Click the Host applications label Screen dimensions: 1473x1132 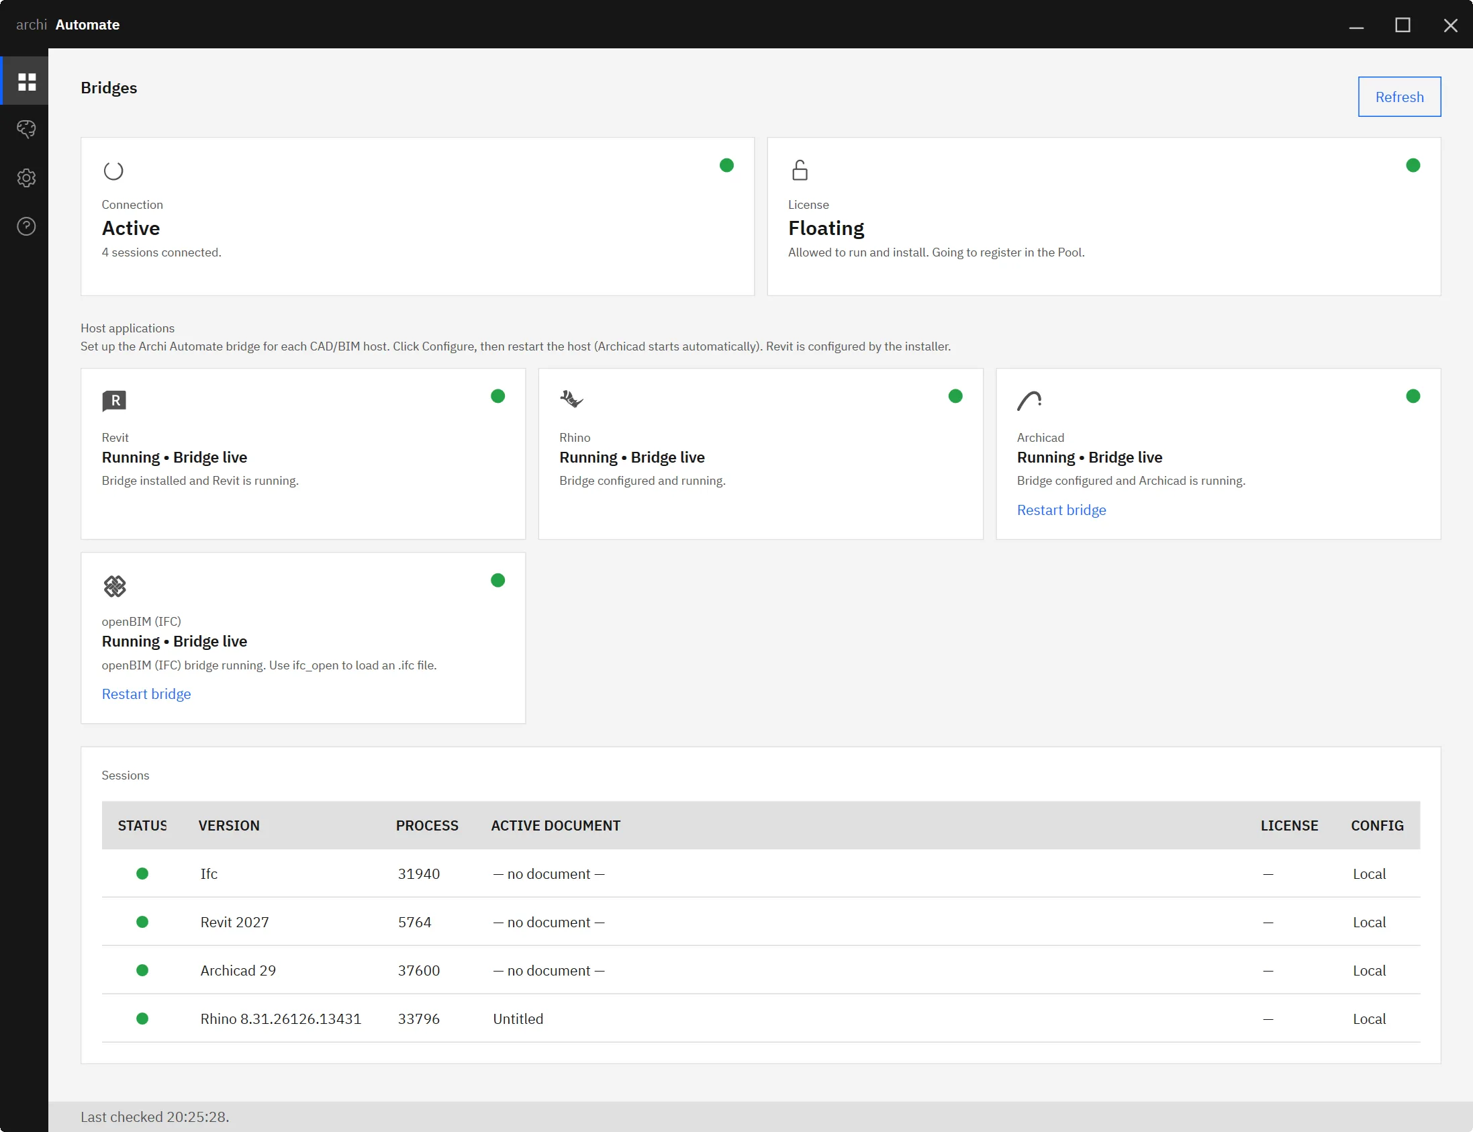(x=128, y=328)
